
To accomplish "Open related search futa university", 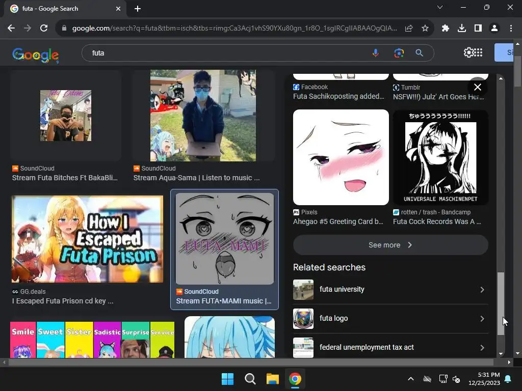I will (x=390, y=290).
